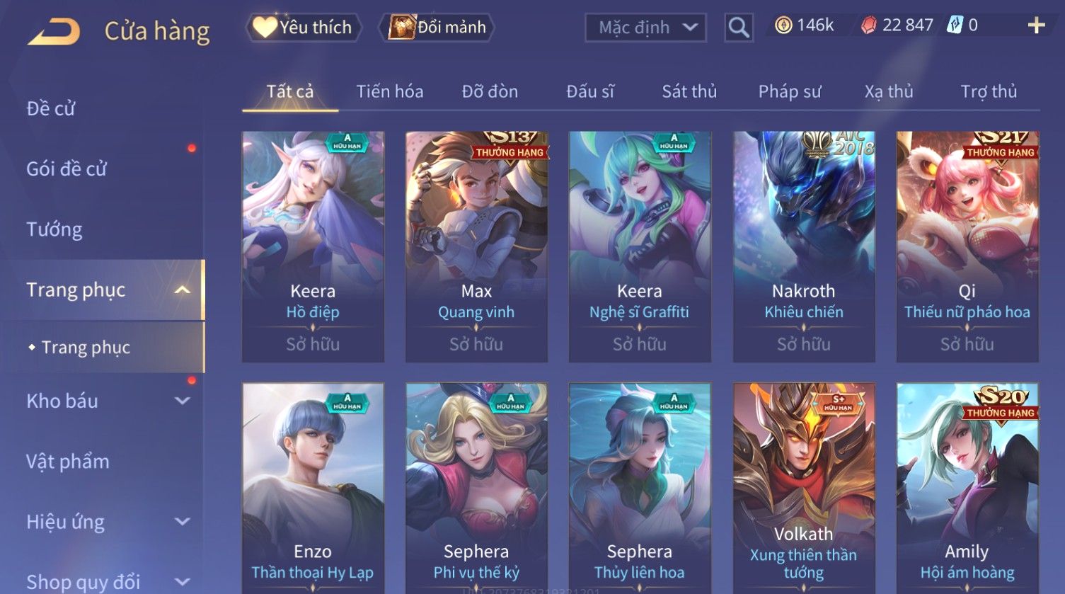Click the golden back arrow icon
This screenshot has height=594, width=1065.
pyautogui.click(x=54, y=31)
